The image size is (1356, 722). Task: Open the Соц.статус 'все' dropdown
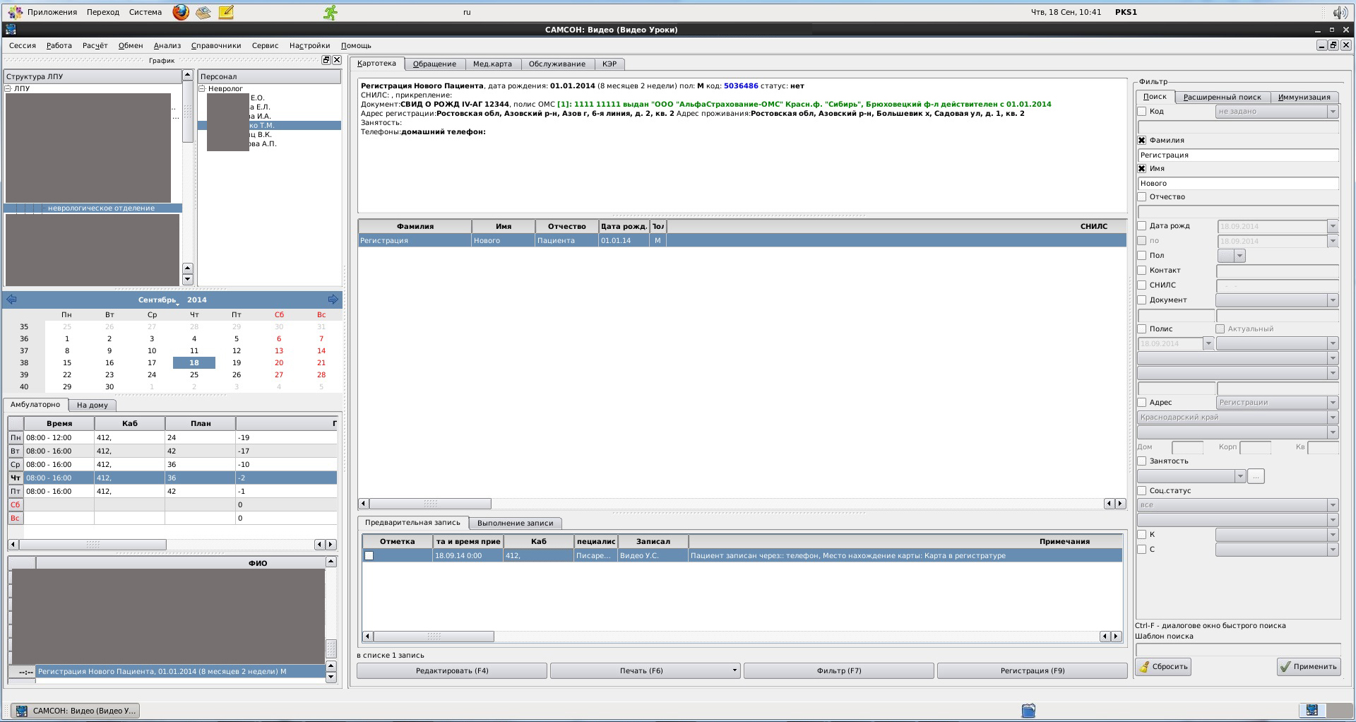click(x=1237, y=504)
